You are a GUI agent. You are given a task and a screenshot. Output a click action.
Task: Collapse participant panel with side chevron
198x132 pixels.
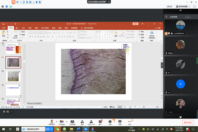pyautogui.click(x=162, y=65)
